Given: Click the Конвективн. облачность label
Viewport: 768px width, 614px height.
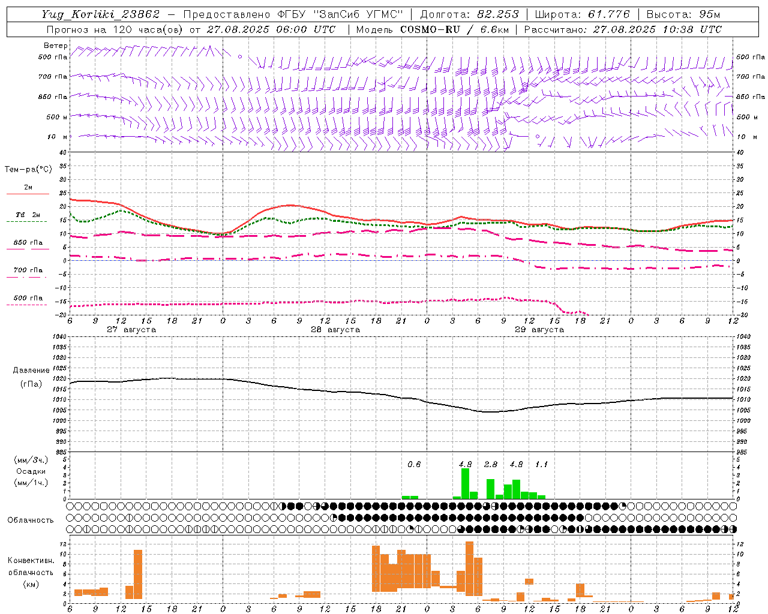Looking at the screenshot, I should click(31, 567).
